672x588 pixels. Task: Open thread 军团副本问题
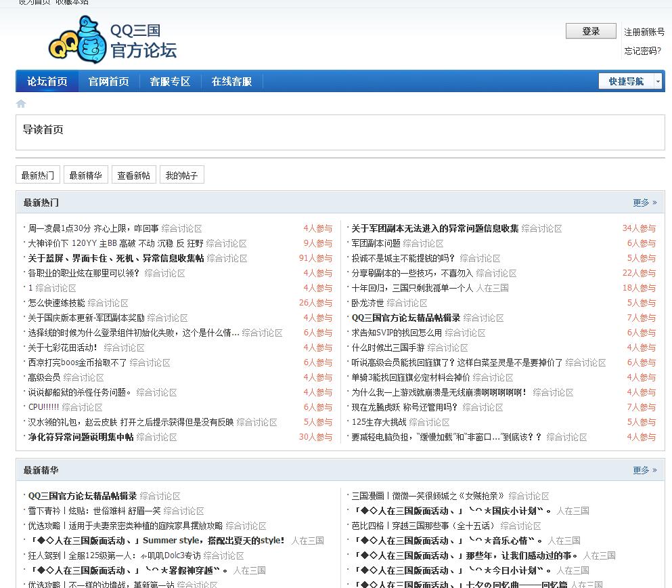tap(376, 243)
